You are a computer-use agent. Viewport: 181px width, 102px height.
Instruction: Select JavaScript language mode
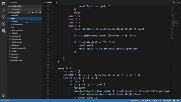click(167, 101)
